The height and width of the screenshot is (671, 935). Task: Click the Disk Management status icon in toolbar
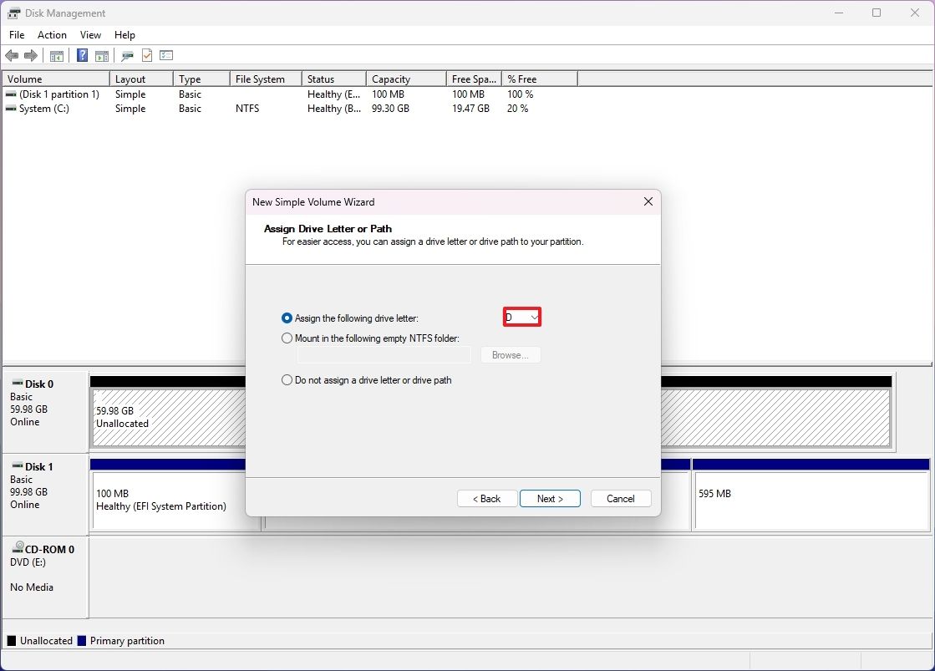[x=126, y=55]
